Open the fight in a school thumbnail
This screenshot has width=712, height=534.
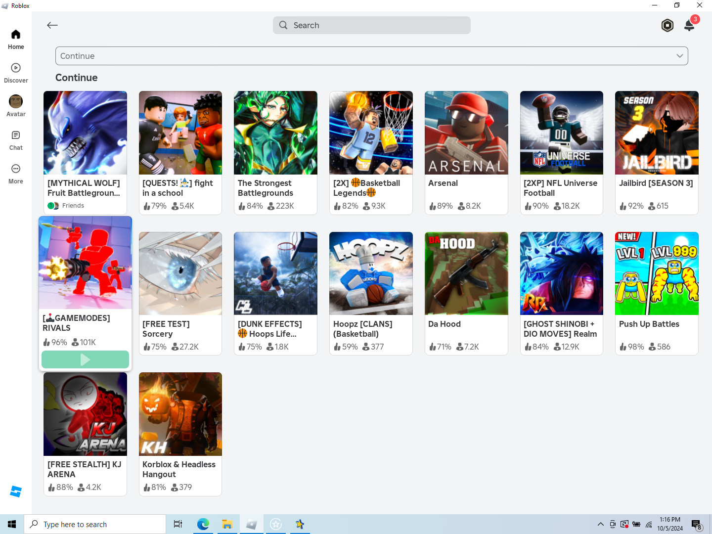tap(180, 133)
